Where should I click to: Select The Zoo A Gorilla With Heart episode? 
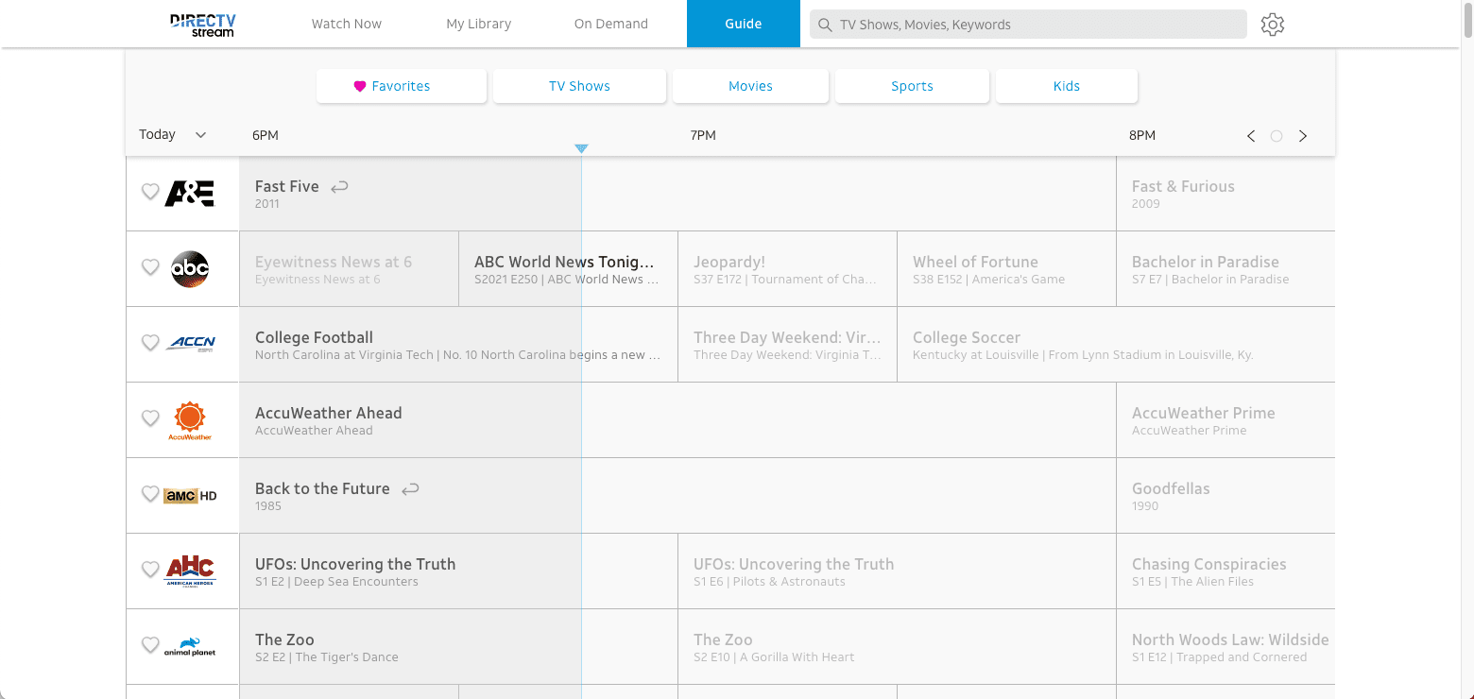897,647
